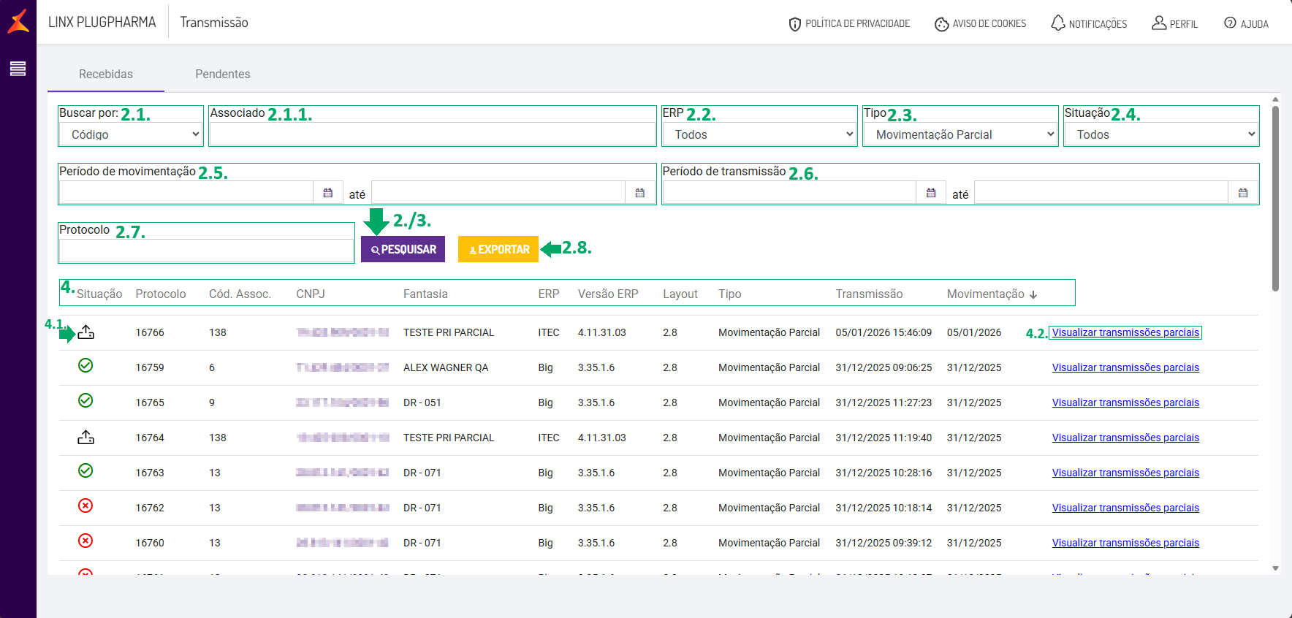The width and height of the screenshot is (1292, 618).
Task: Click upload status icon for protocol 16766
Action: (x=85, y=332)
